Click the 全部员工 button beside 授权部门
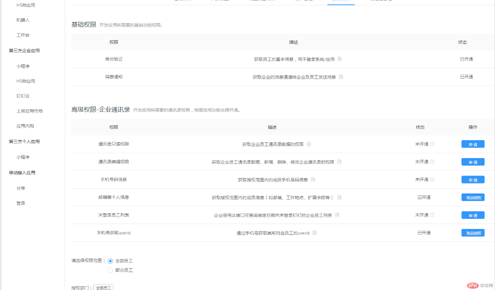Image resolution: width=495 pixels, height=290 pixels. [104, 287]
